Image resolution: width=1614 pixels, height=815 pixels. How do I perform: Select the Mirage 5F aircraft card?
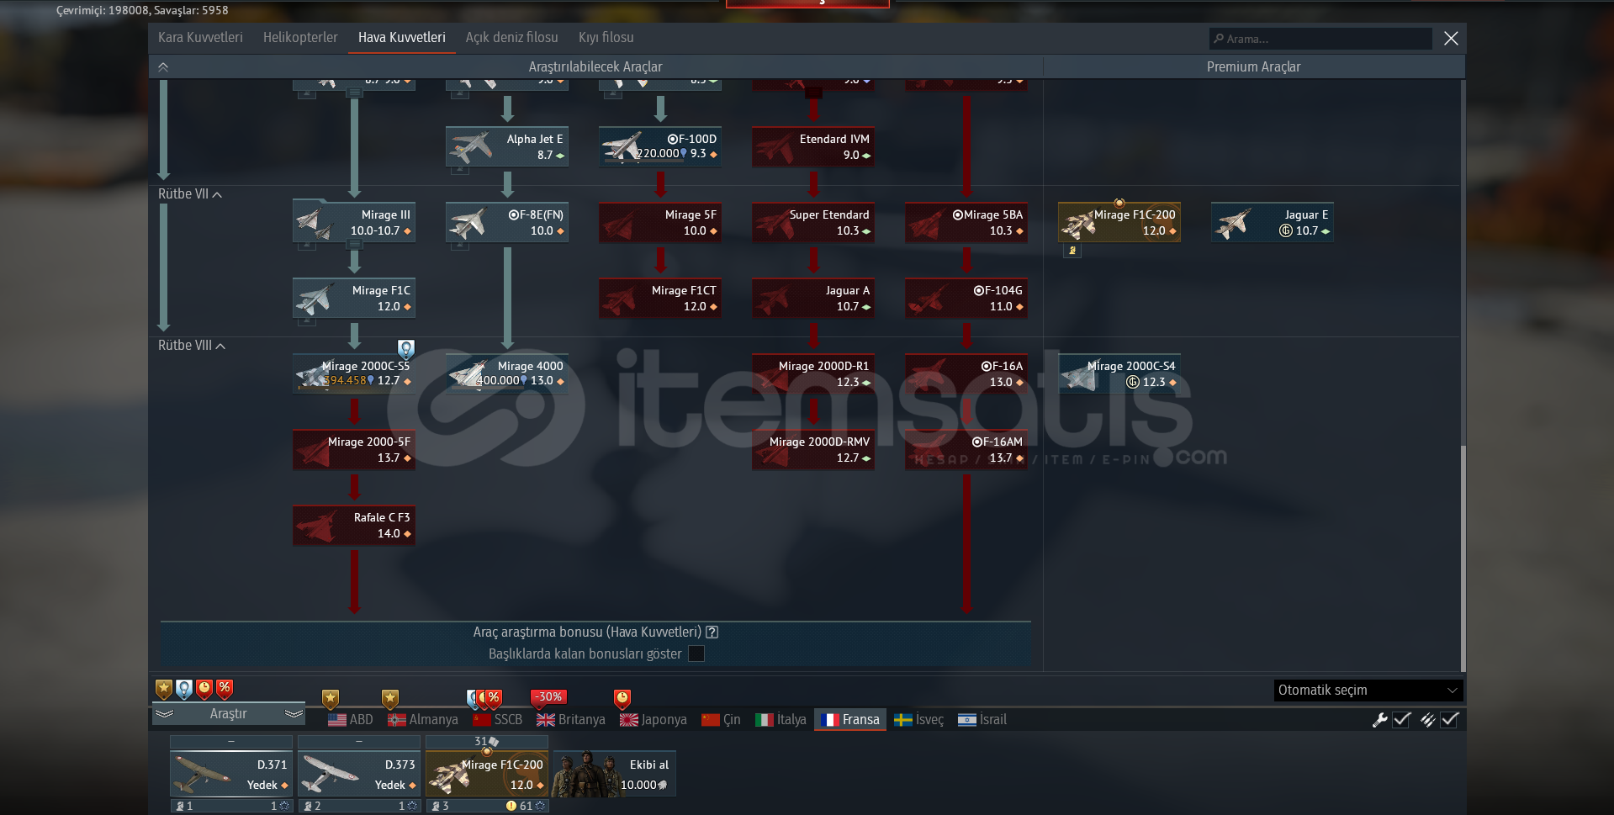click(x=660, y=223)
